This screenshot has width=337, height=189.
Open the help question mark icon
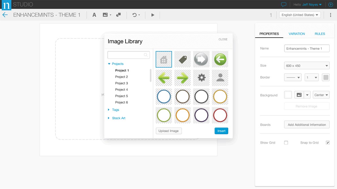(x=330, y=5)
